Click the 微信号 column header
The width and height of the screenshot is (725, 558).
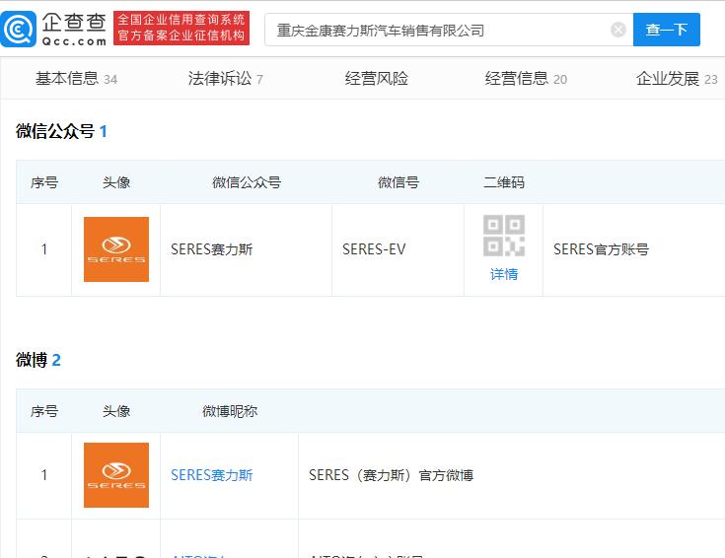point(399,182)
